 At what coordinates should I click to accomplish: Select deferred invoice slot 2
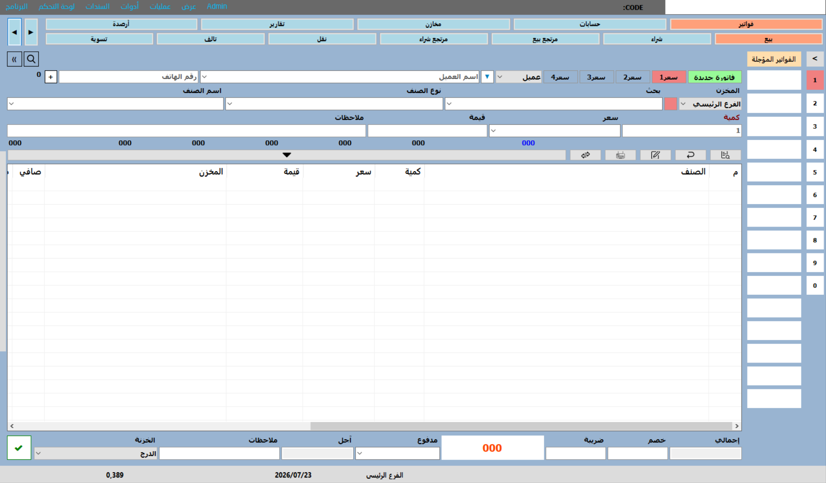[815, 104]
